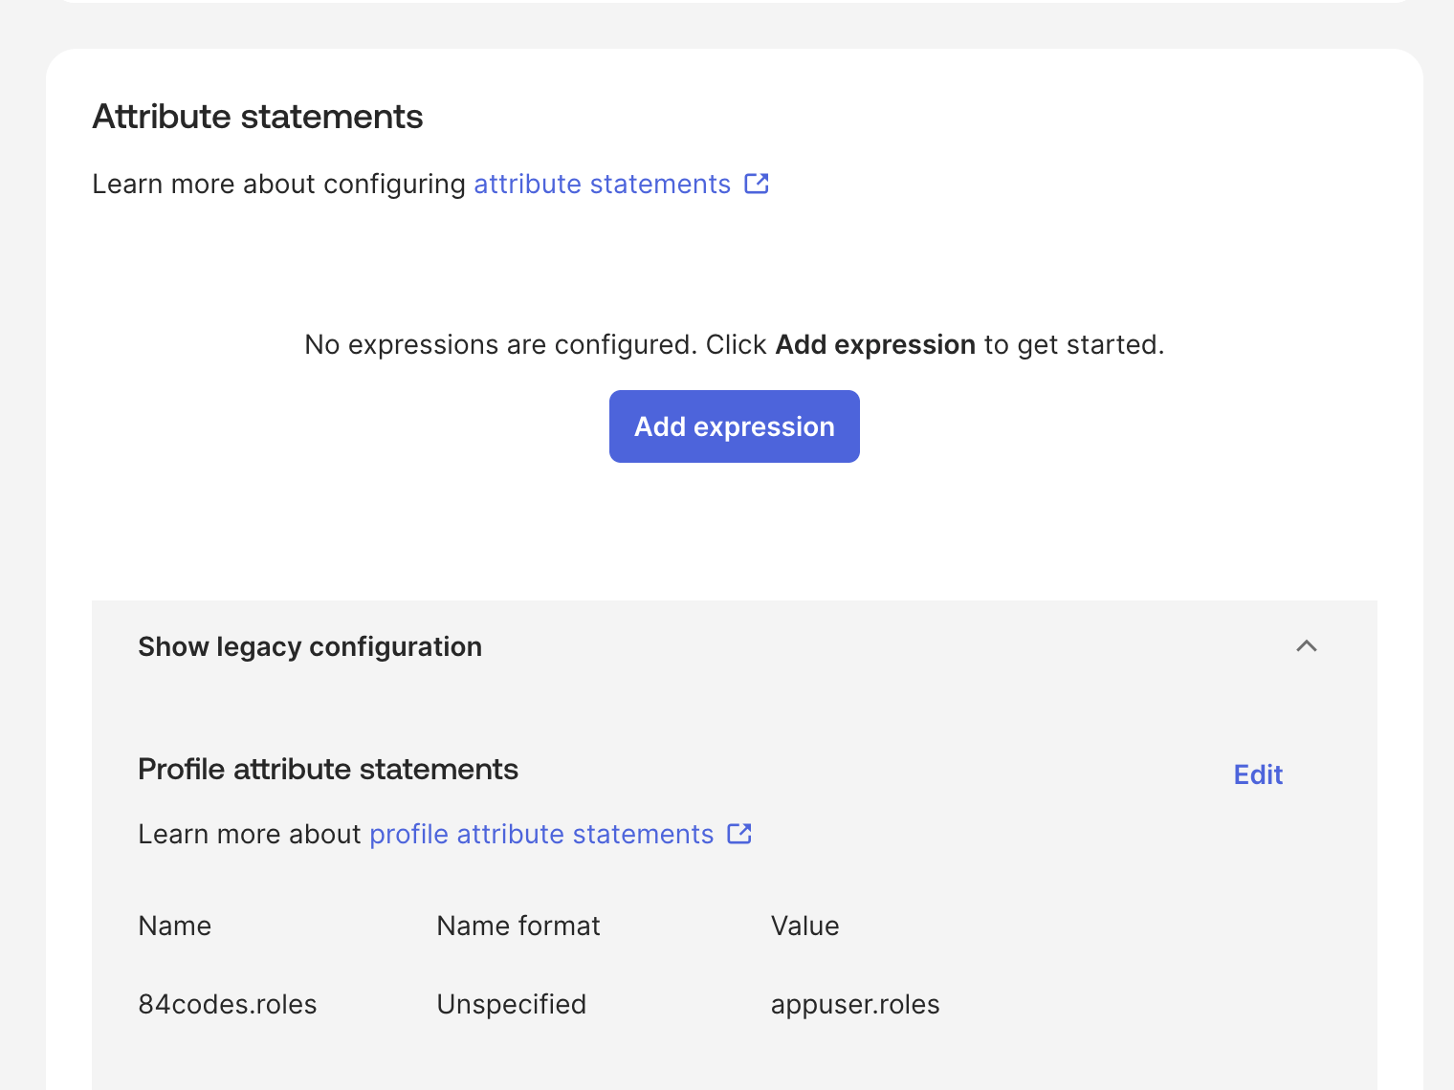Click the Attribute statements heading
Image resolution: width=1454 pixels, height=1090 pixels.
256,117
